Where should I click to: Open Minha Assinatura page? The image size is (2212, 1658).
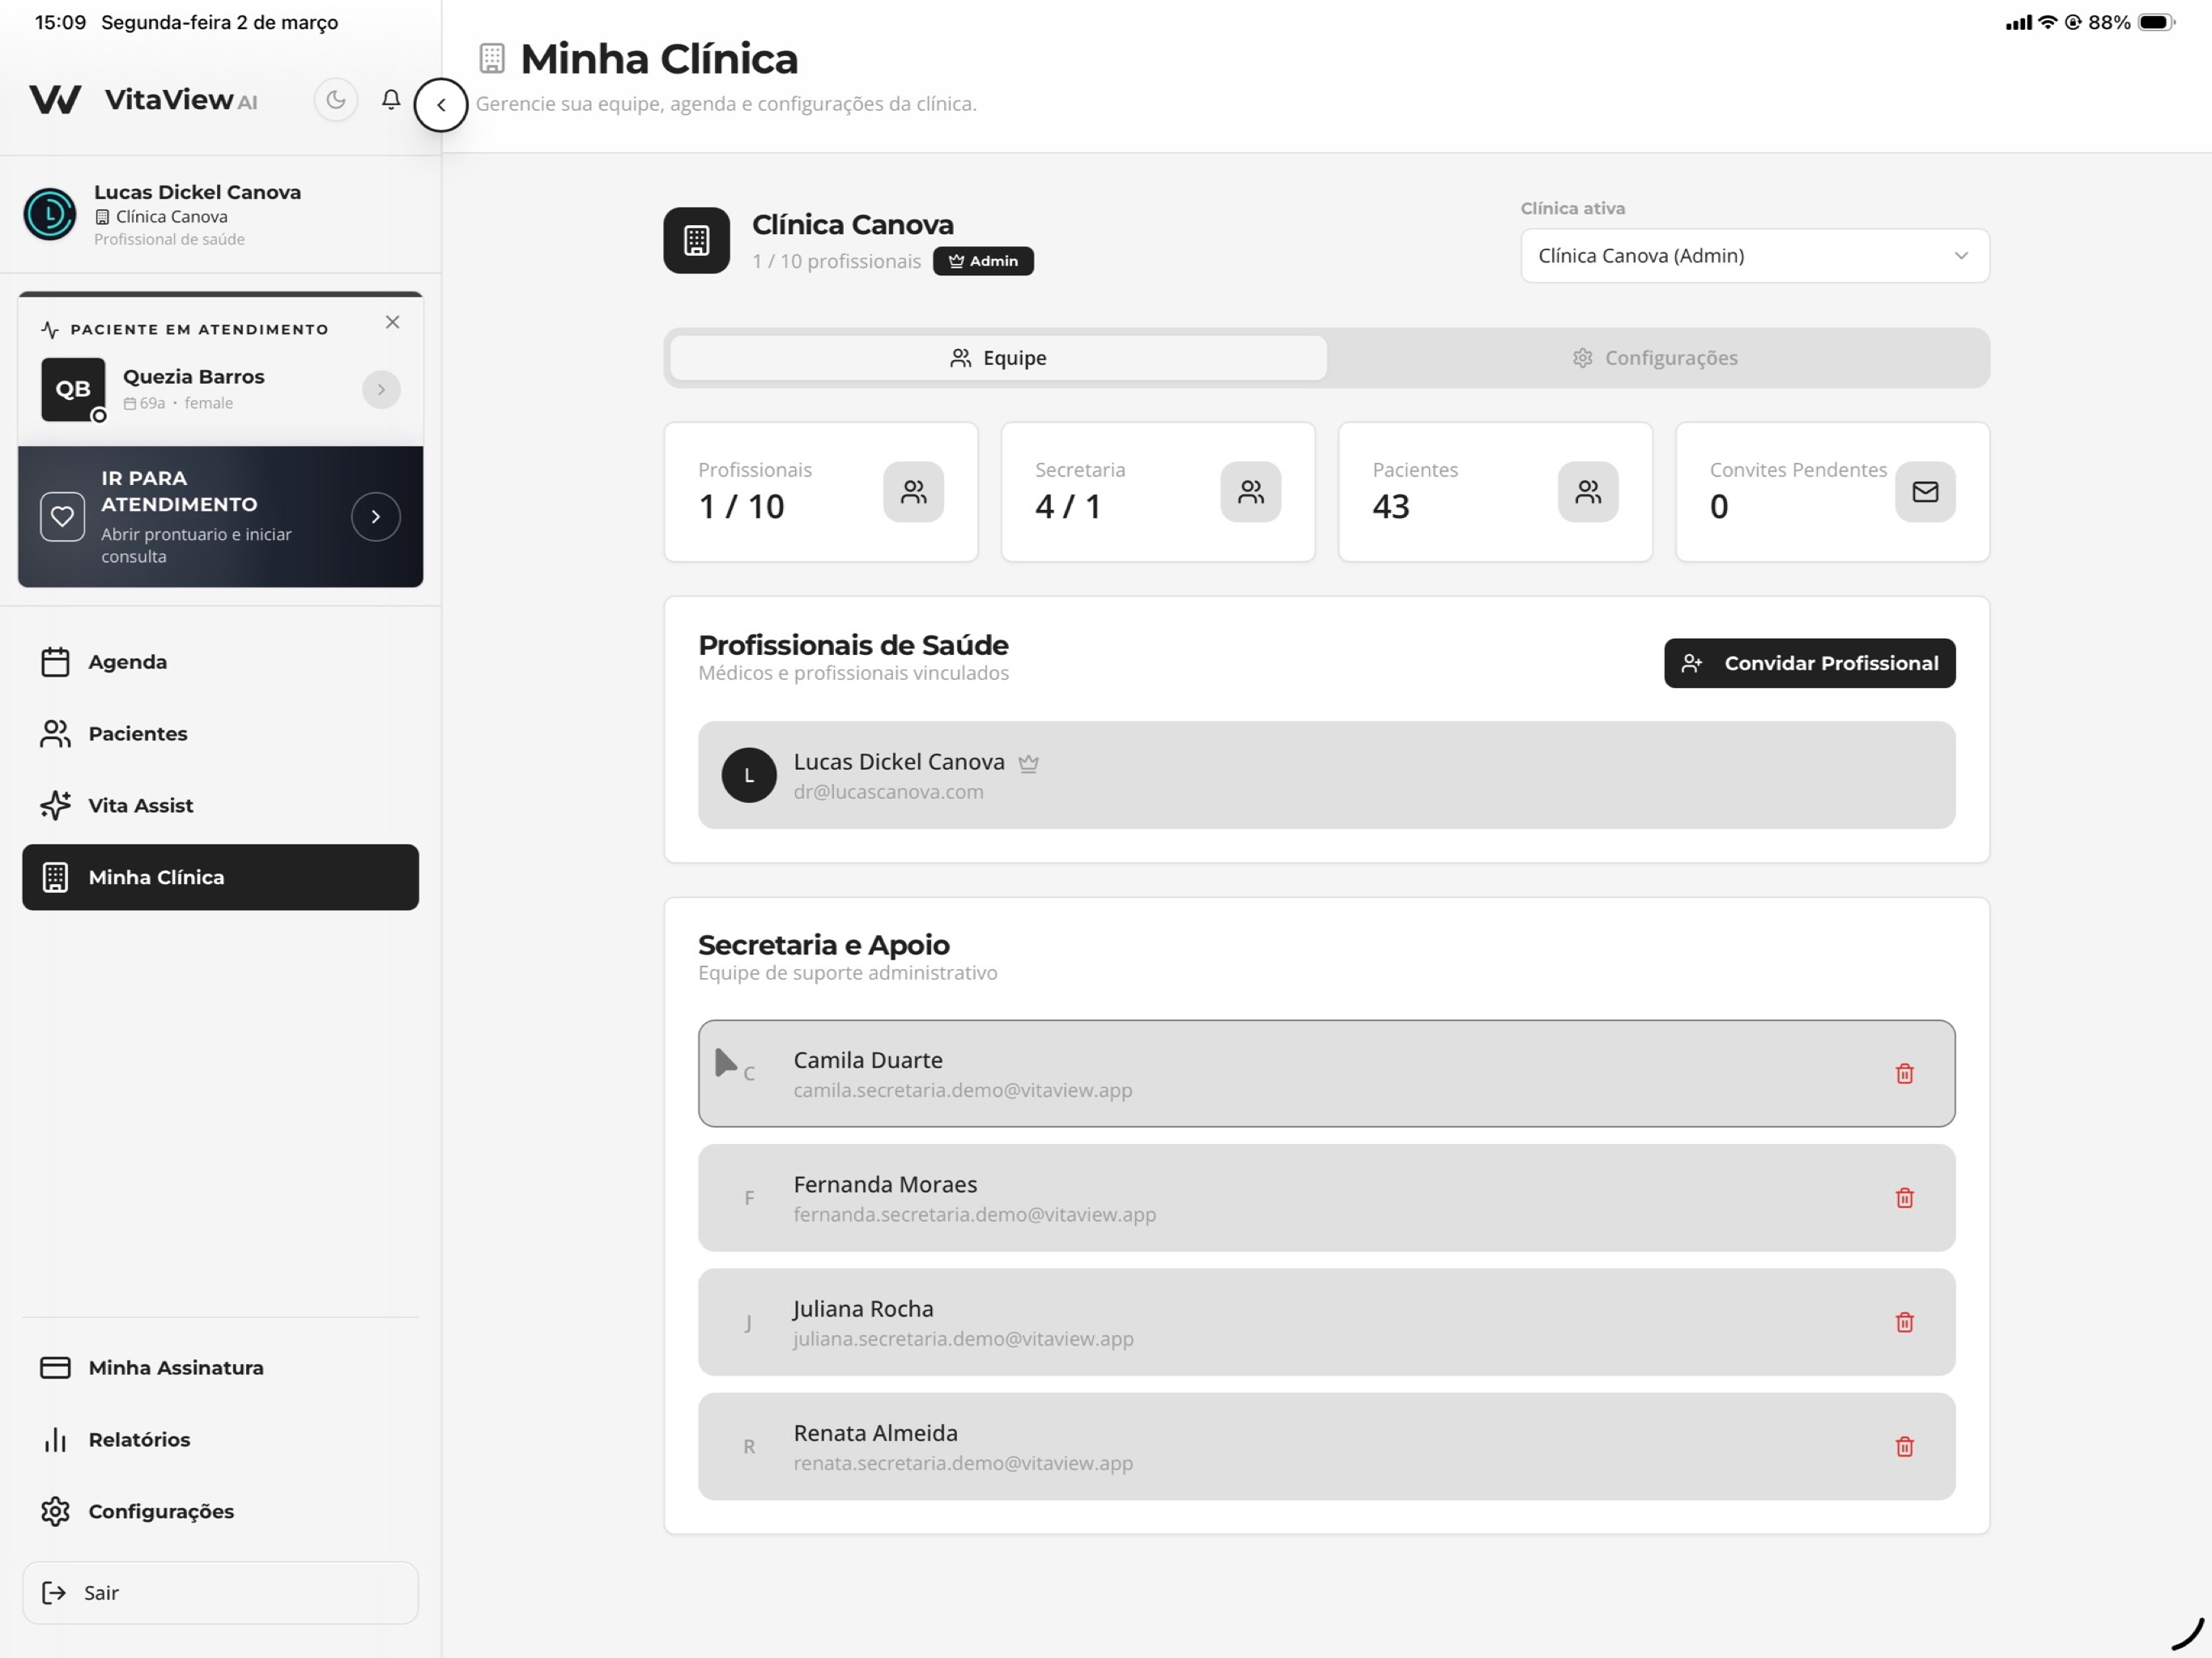(x=220, y=1368)
